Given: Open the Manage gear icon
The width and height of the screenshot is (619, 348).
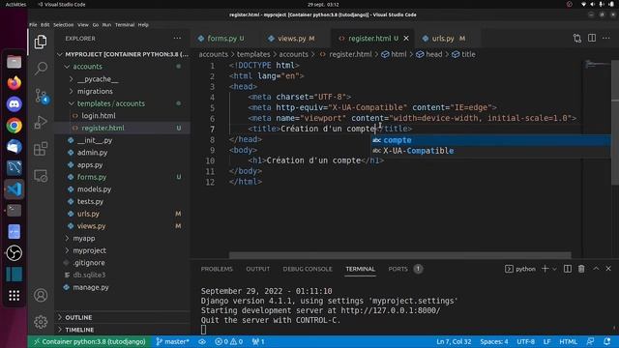Looking at the screenshot, I should pyautogui.click(x=41, y=322).
